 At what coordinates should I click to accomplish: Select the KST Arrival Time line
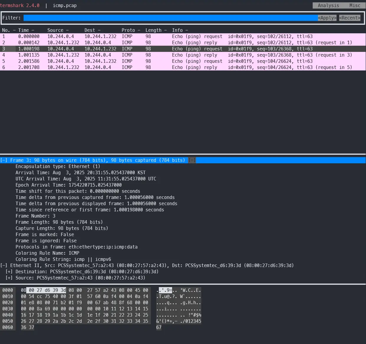click(x=80, y=172)
